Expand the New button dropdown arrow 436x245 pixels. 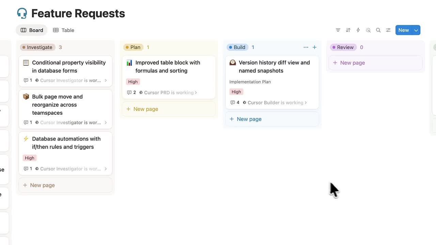(416, 30)
